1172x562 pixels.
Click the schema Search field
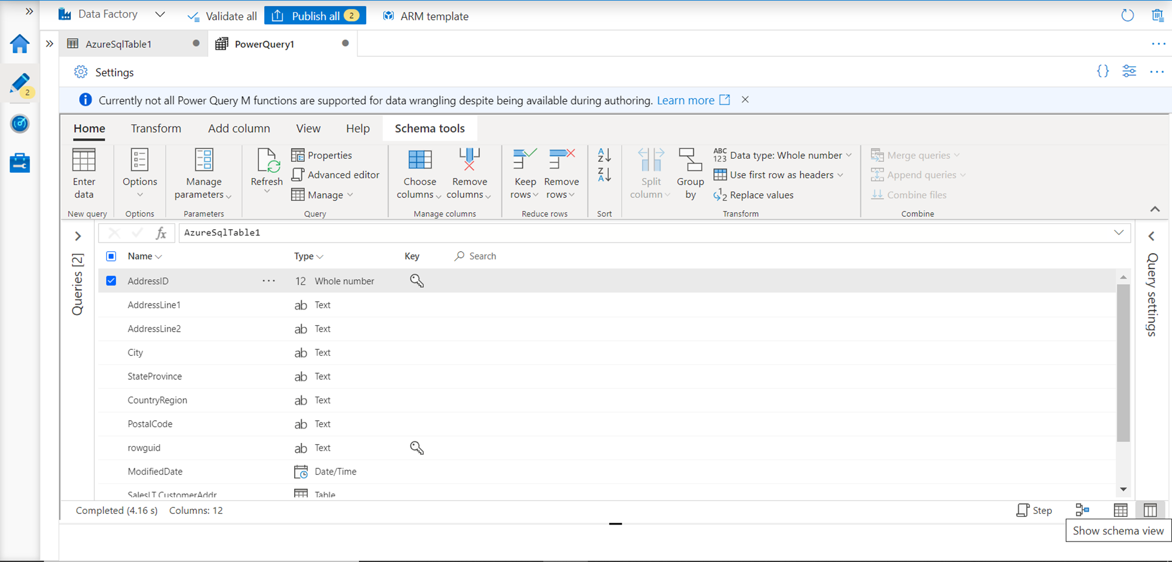coord(482,256)
